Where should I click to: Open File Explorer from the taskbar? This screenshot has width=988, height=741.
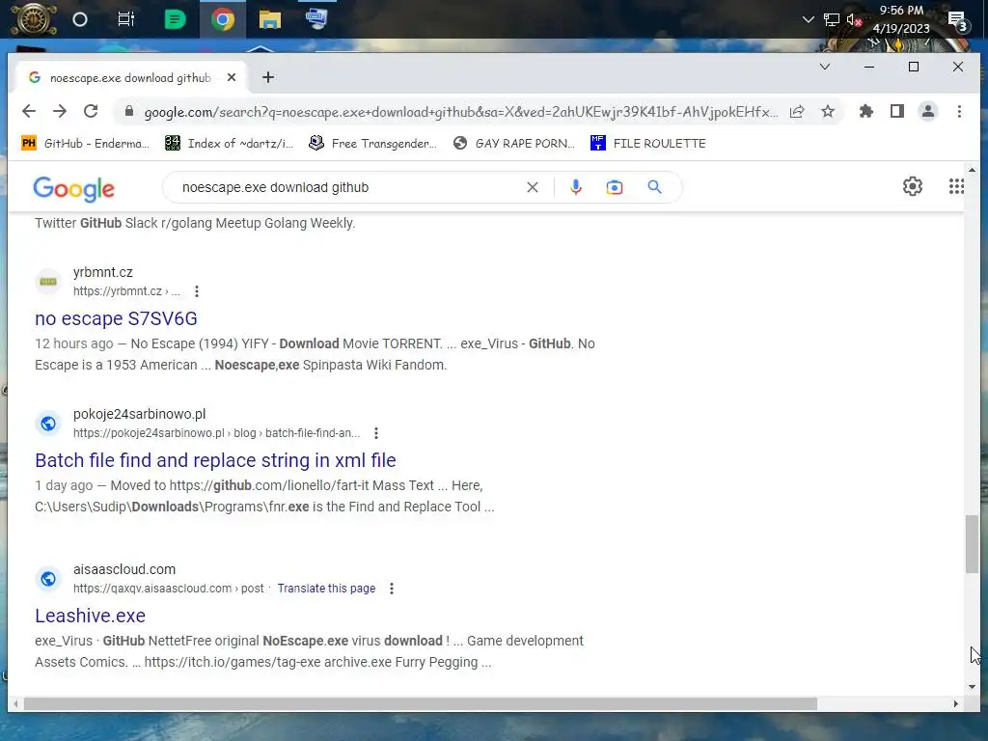tap(270, 19)
